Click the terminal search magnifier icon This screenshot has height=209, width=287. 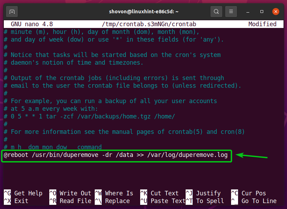coord(216,12)
